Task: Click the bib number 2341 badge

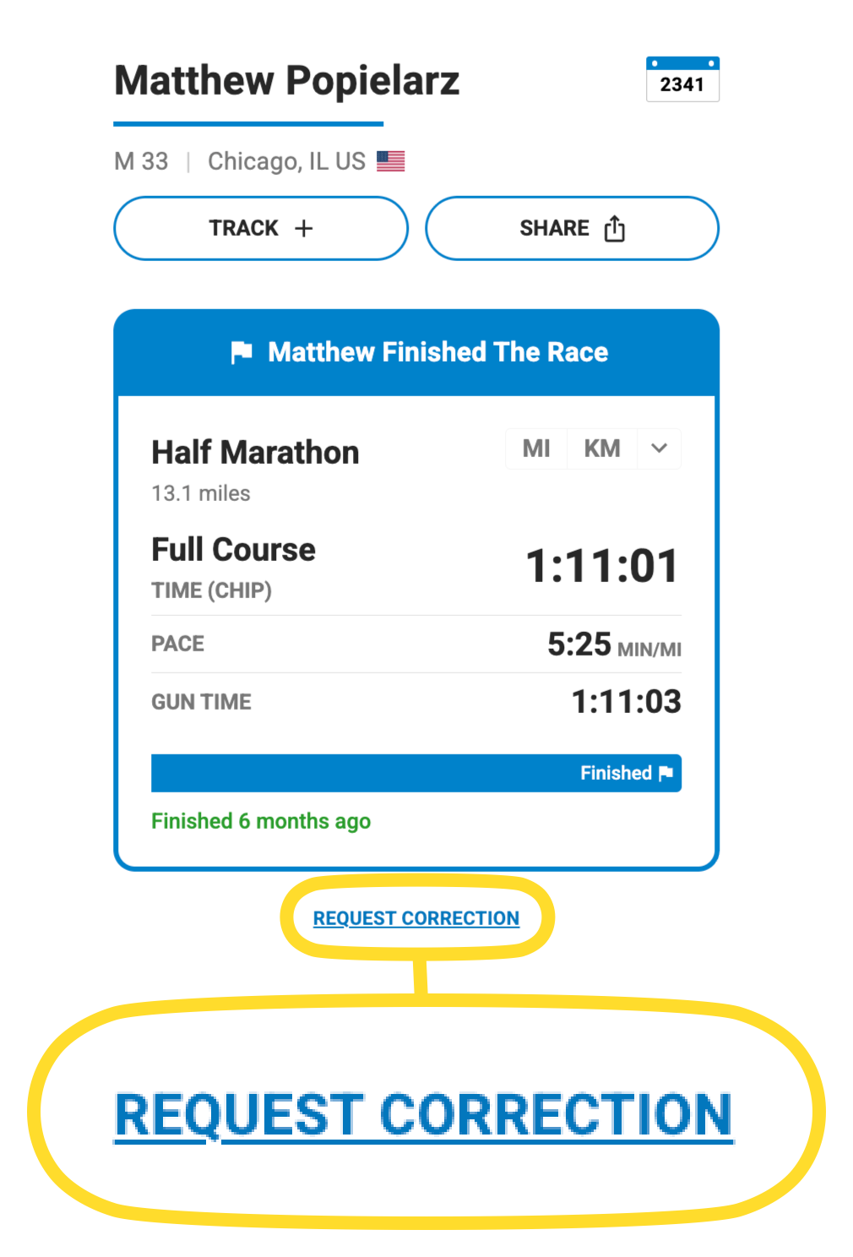Action: (x=682, y=79)
